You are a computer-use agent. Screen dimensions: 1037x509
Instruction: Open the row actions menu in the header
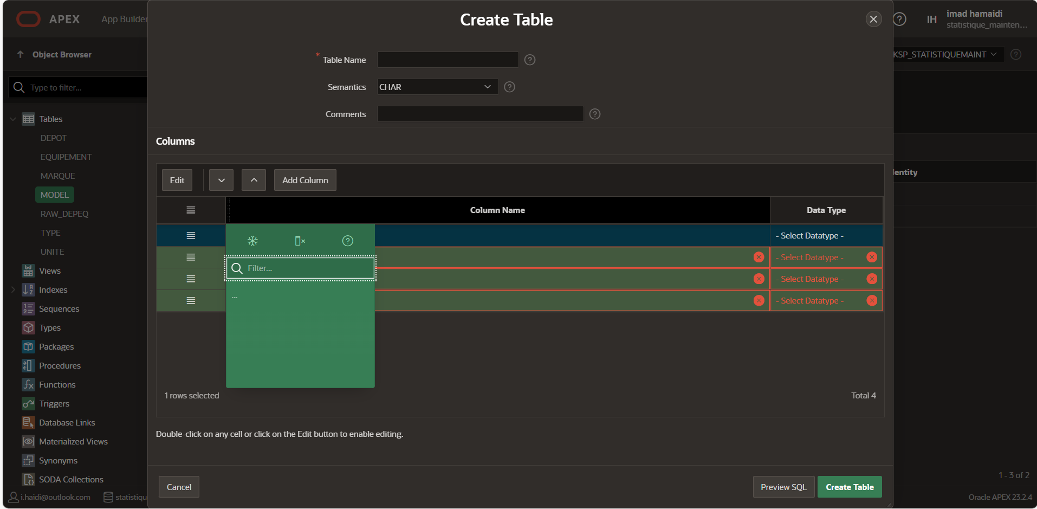point(191,210)
